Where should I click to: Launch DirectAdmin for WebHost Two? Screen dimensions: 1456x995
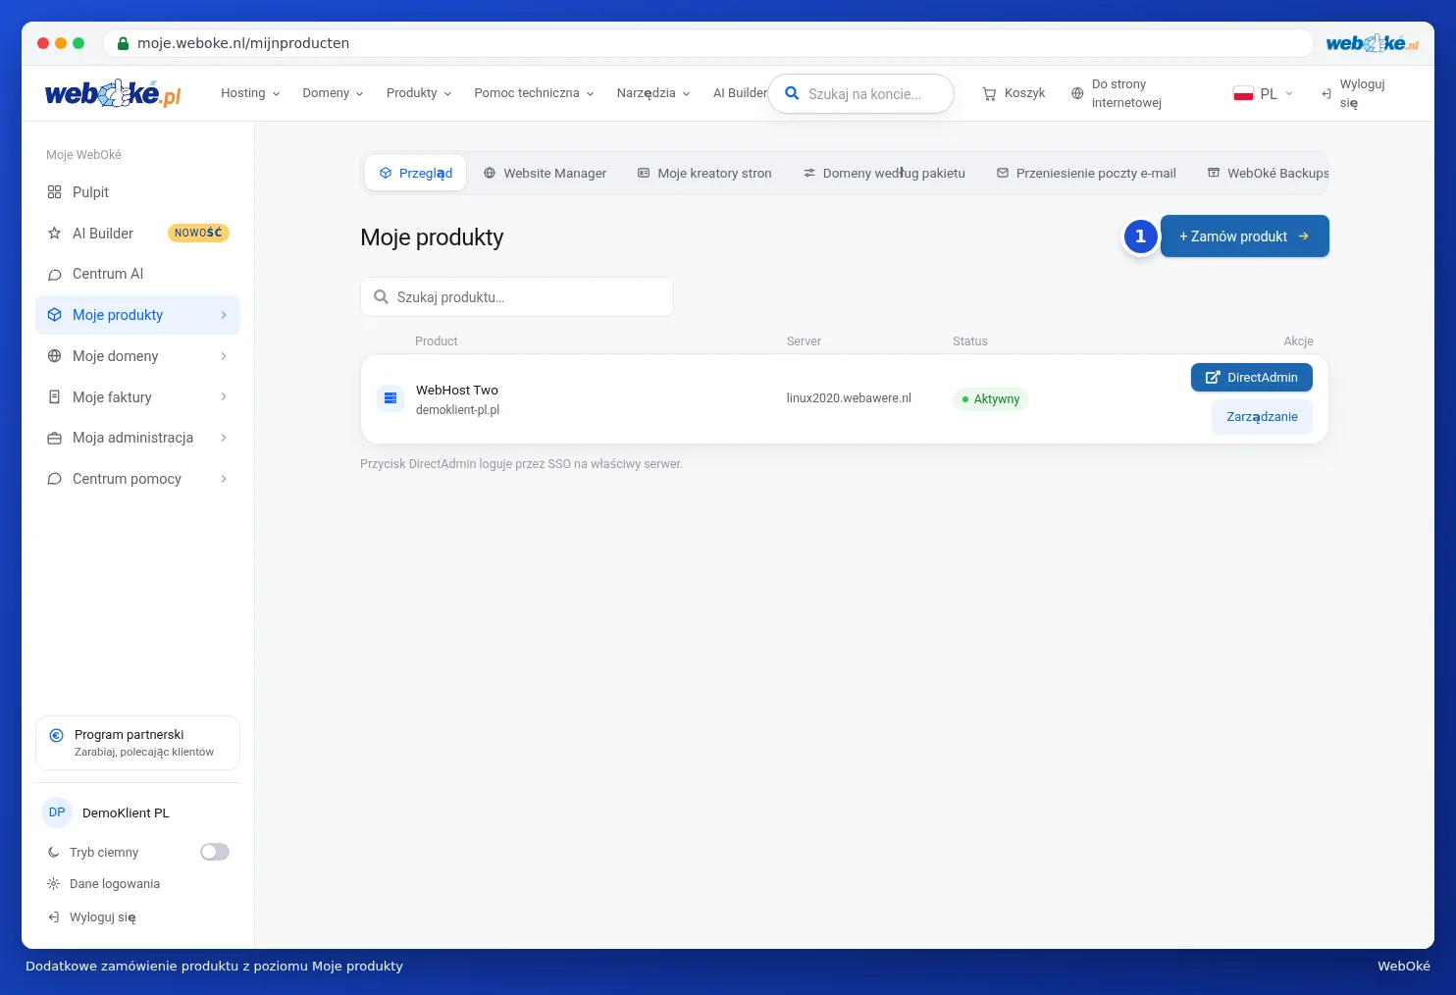[1251, 378]
